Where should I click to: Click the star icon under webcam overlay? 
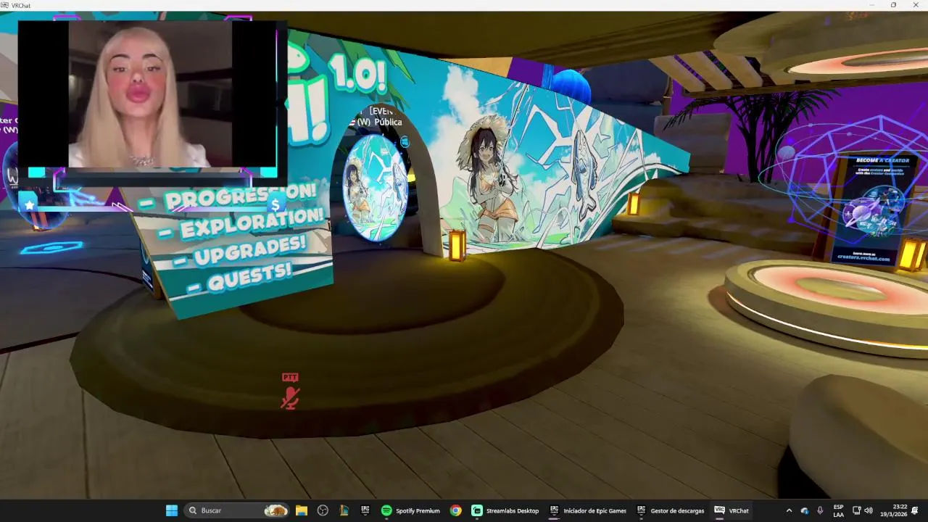coord(29,205)
